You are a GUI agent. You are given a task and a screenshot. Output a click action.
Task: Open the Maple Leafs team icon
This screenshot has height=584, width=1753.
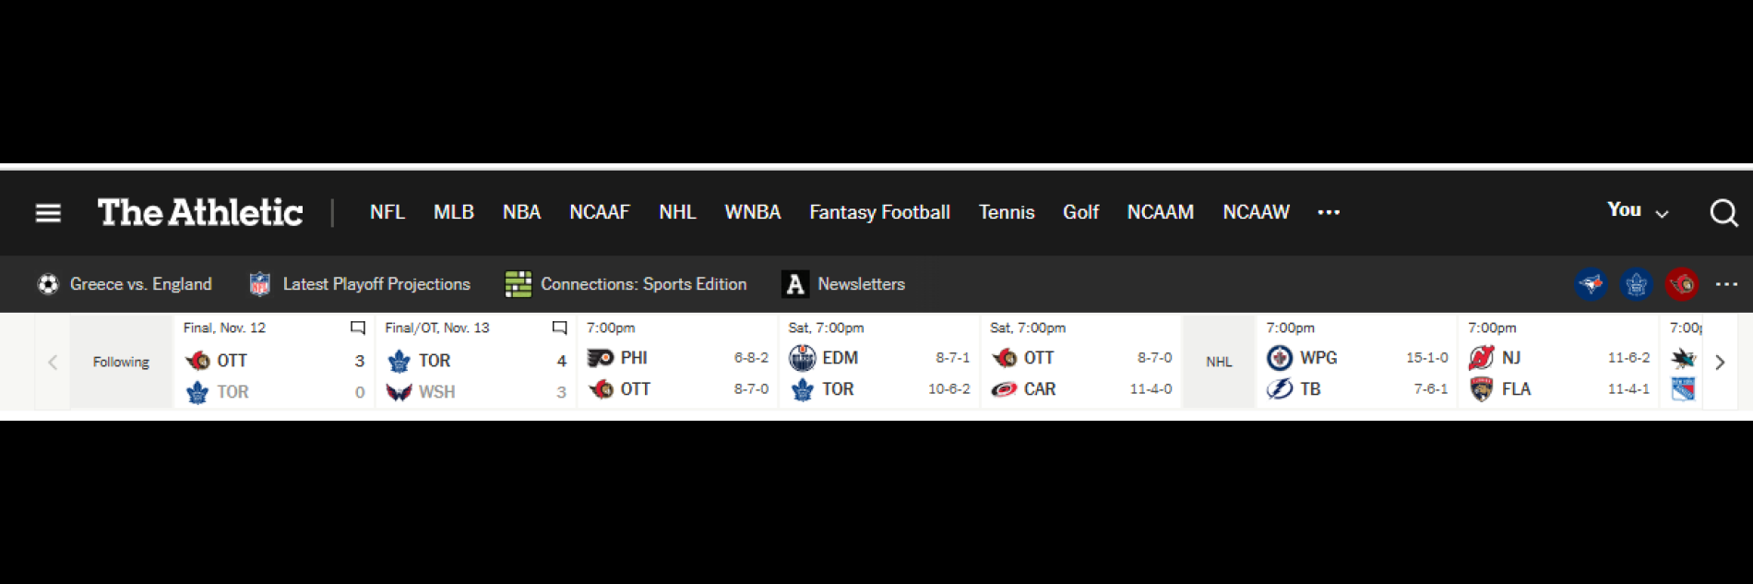[1637, 284]
